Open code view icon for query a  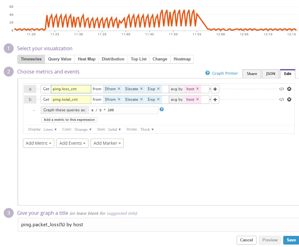coord(281,89)
